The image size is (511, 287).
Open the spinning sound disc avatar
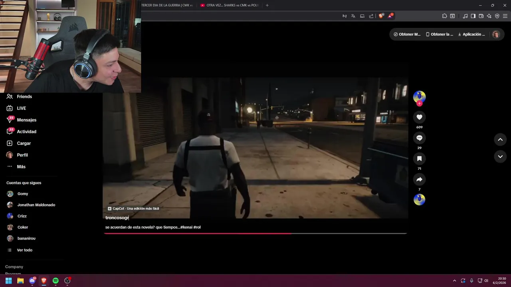click(x=419, y=200)
